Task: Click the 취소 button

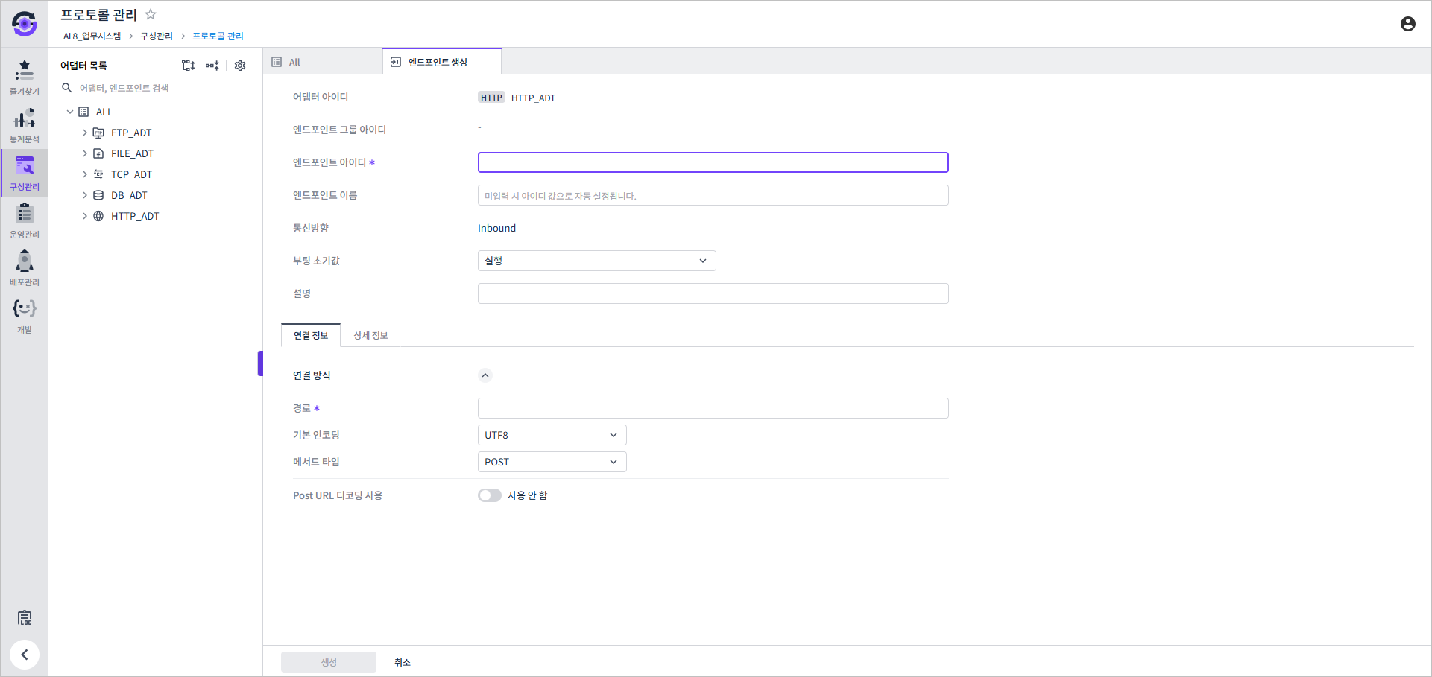Action: pyautogui.click(x=403, y=662)
